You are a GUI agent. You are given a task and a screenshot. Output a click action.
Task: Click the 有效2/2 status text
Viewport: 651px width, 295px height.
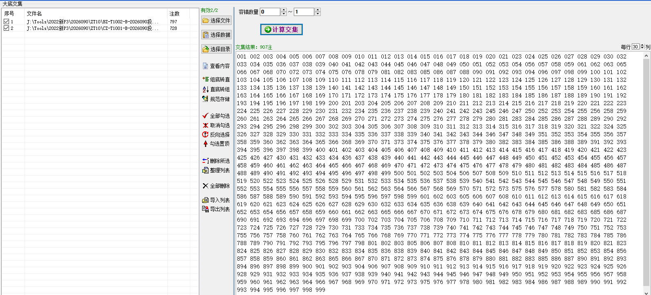[209, 10]
